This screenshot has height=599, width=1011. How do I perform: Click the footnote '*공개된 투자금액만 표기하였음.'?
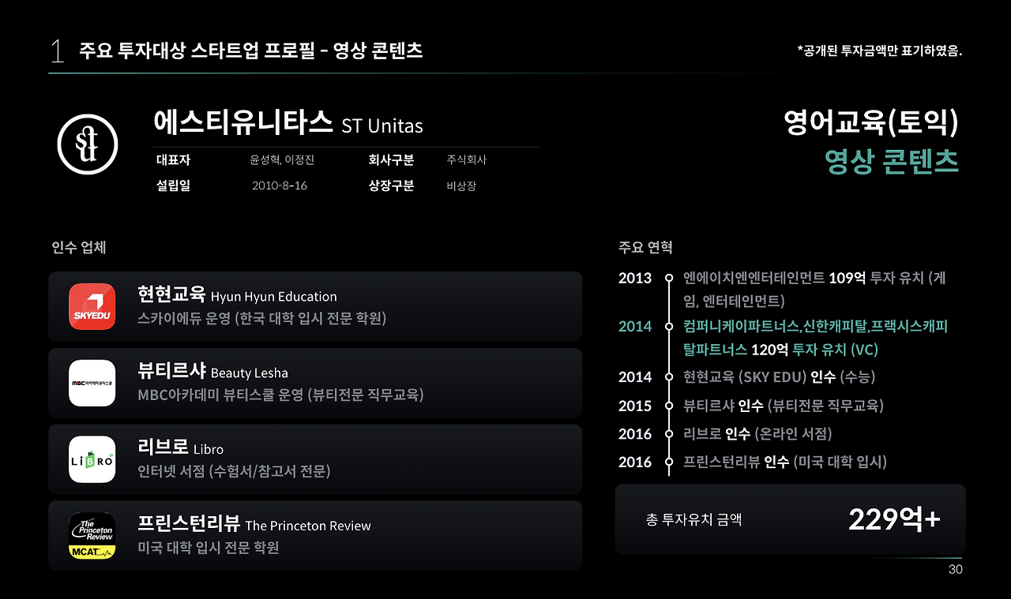coord(880,51)
